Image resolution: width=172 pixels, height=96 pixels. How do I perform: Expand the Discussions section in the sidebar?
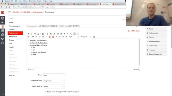pos(156,46)
